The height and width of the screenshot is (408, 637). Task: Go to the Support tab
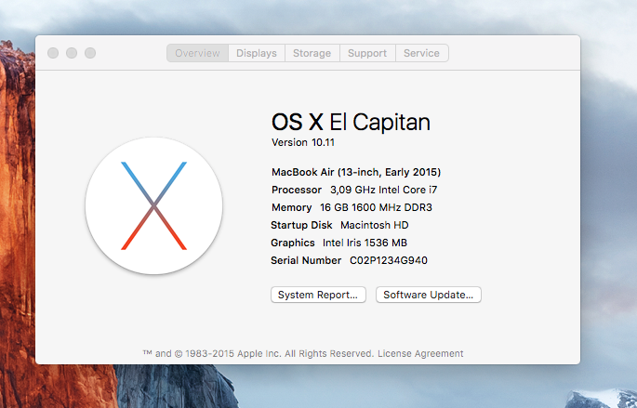click(x=366, y=53)
